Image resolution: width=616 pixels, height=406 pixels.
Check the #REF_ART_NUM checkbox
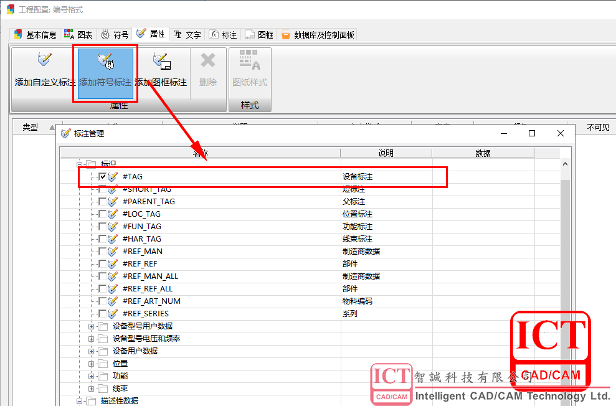click(x=102, y=301)
